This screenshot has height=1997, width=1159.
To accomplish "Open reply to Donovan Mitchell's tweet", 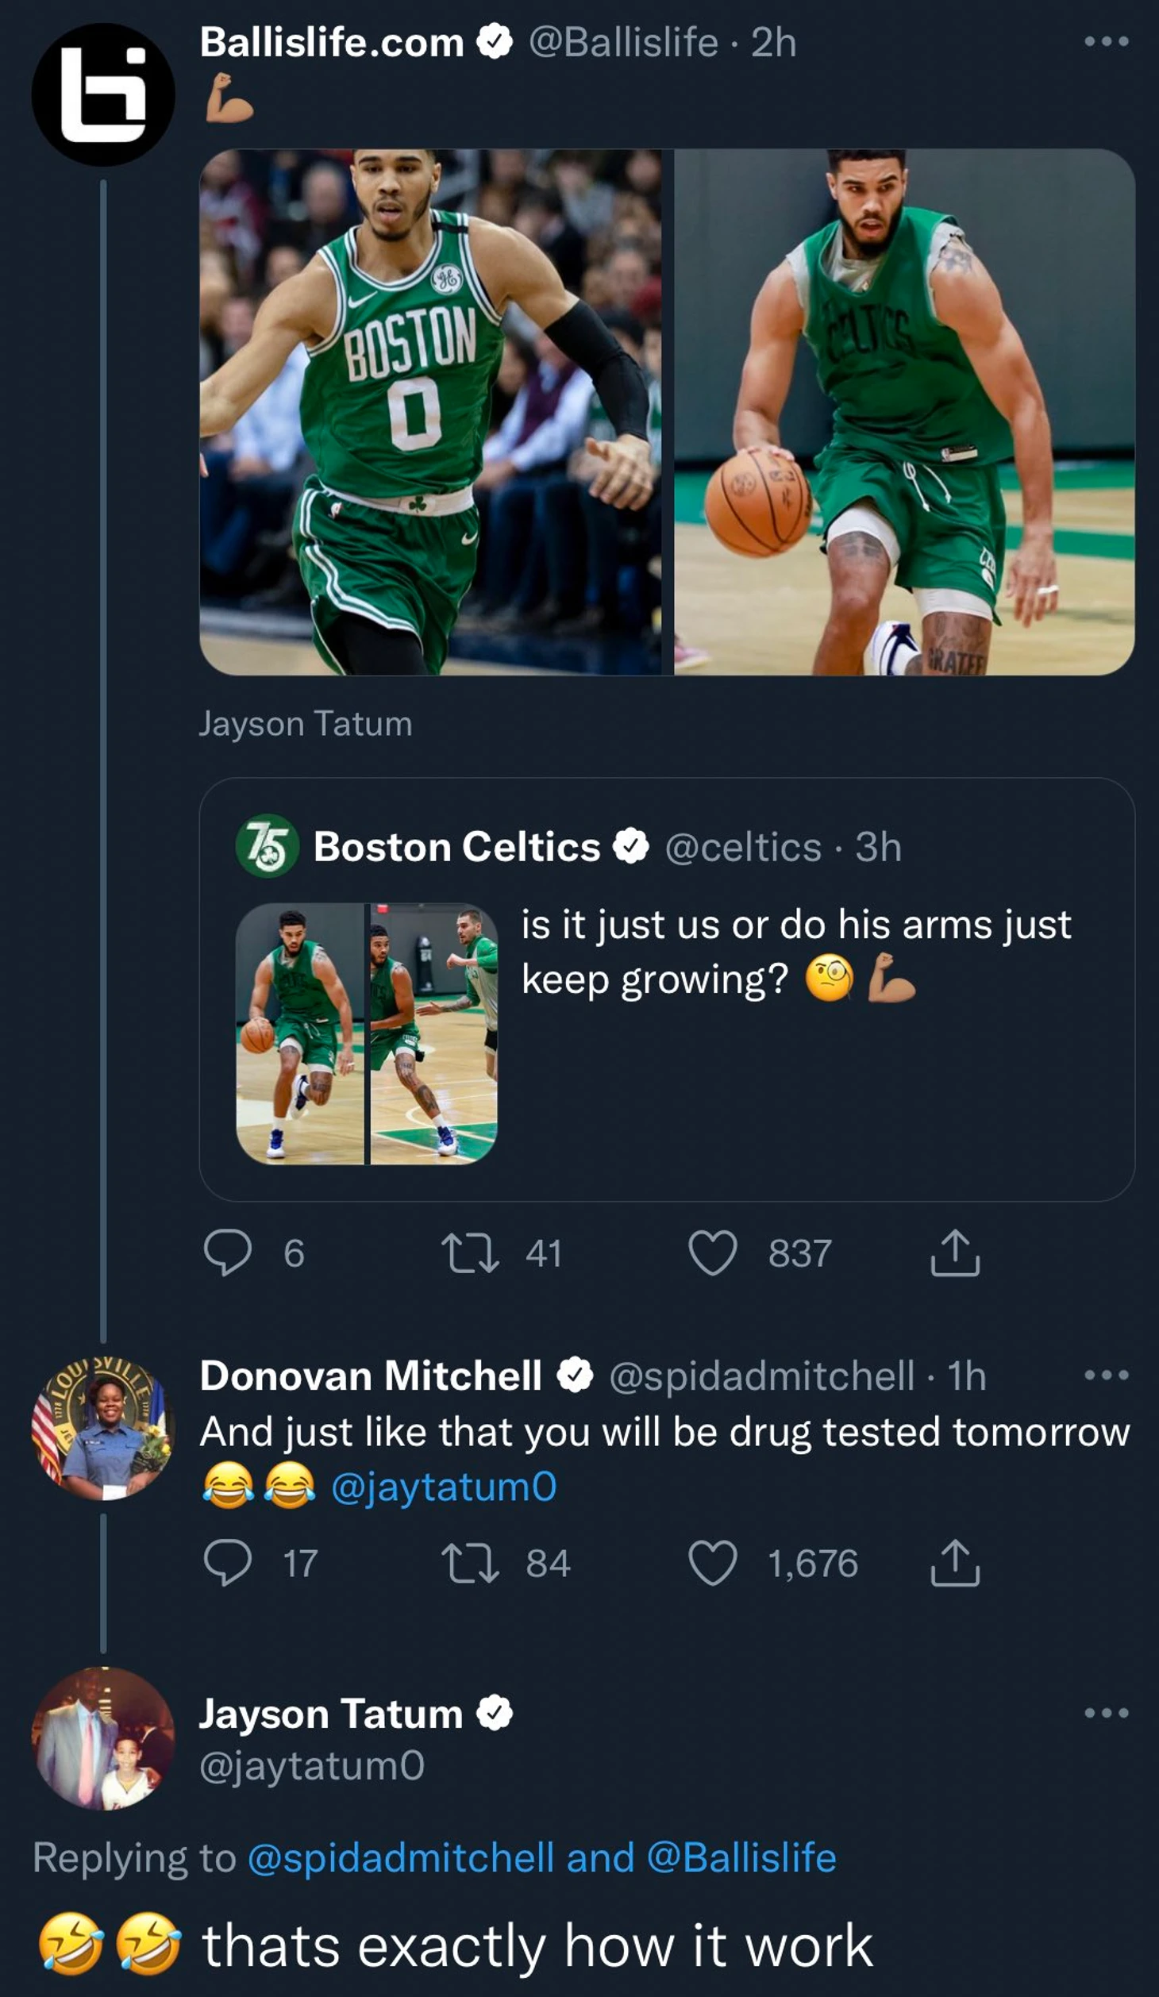I will (x=228, y=1563).
